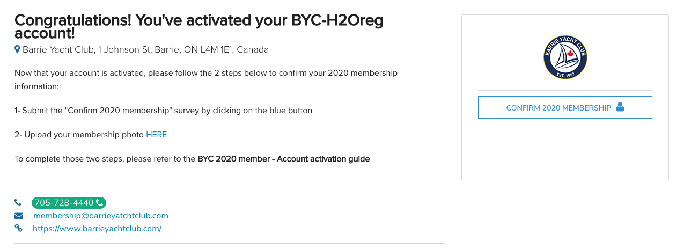Click the envelope icon next to email
This screenshot has width=684, height=249.
(19, 216)
